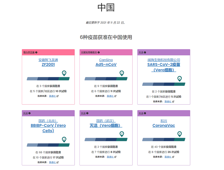Open the CoronaVac vaccine link
The width and height of the screenshot is (224, 170).
point(164,125)
